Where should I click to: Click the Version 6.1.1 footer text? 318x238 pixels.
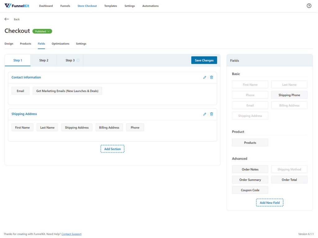[306, 234]
